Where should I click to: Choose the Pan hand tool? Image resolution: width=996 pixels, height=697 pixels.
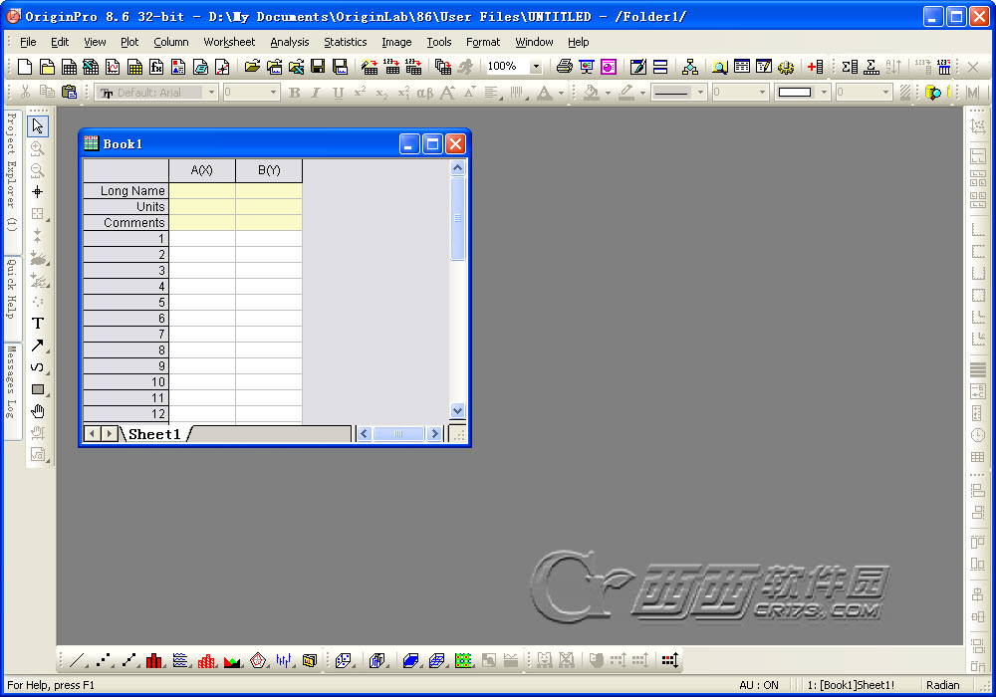(x=38, y=411)
